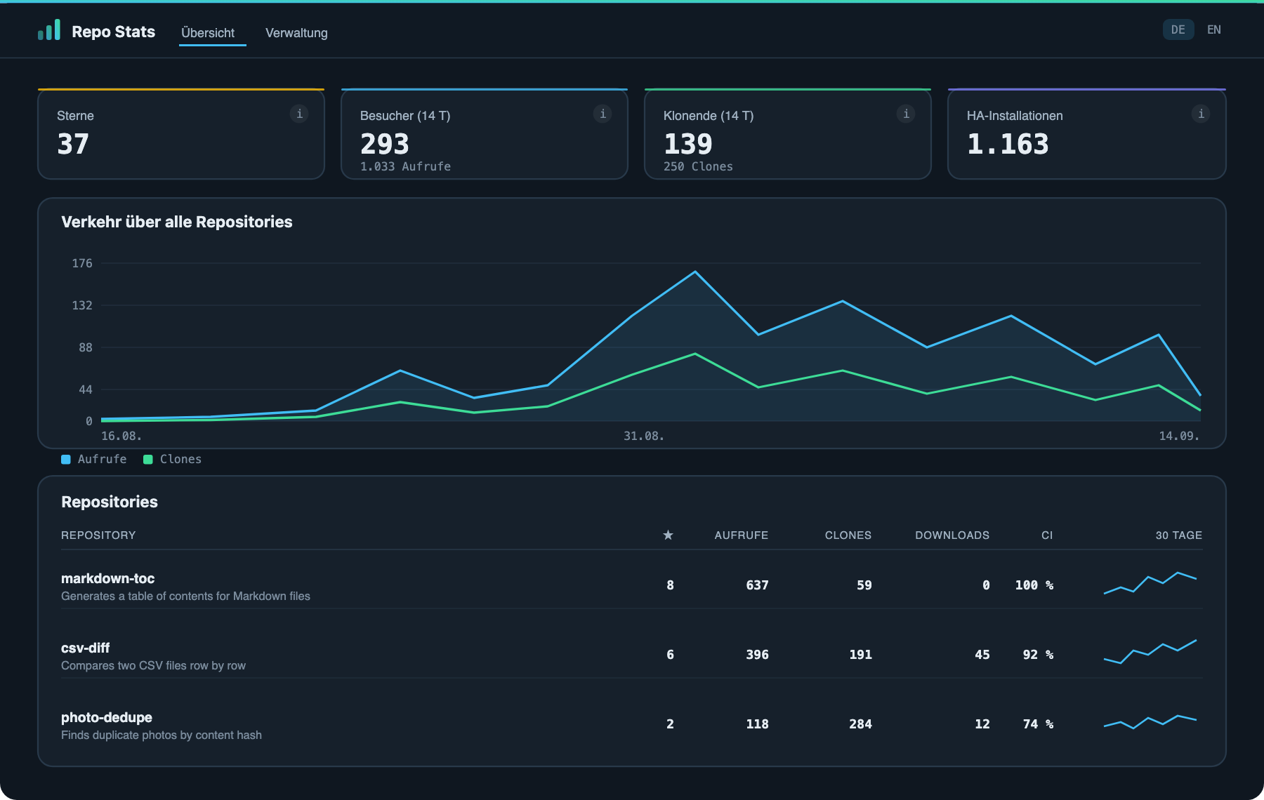Switch language to EN
1264x800 pixels.
point(1214,29)
